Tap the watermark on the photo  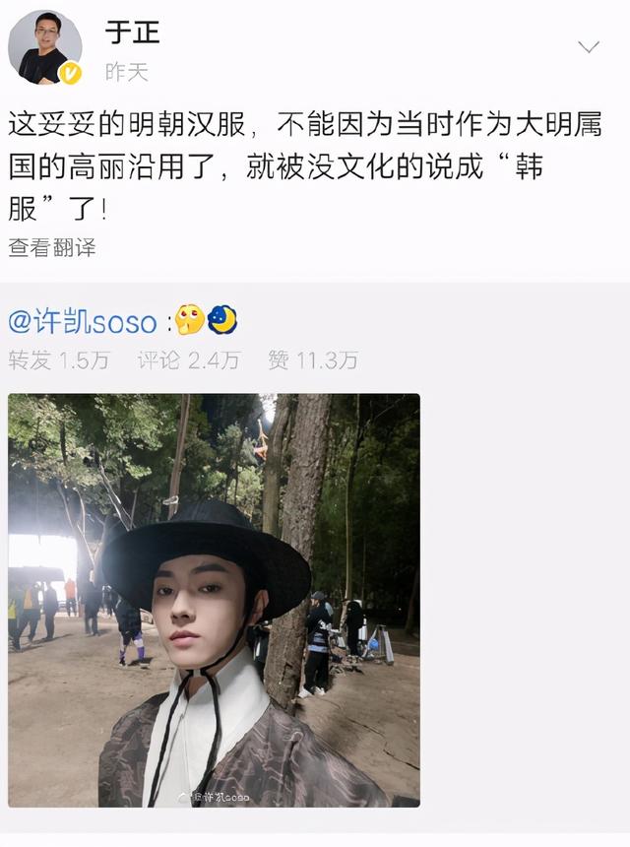(214, 796)
